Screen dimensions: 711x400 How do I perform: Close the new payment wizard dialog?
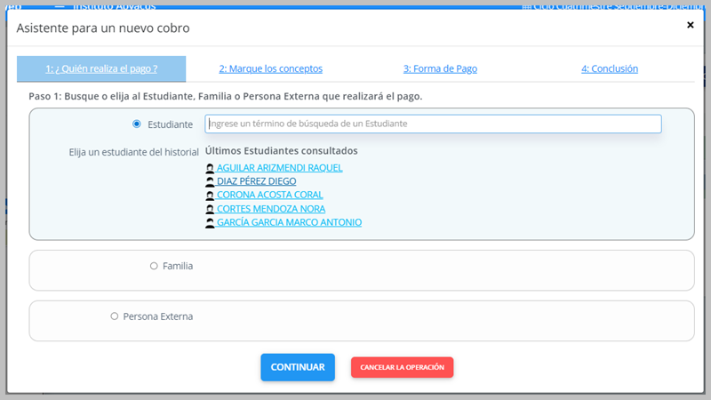(x=690, y=26)
